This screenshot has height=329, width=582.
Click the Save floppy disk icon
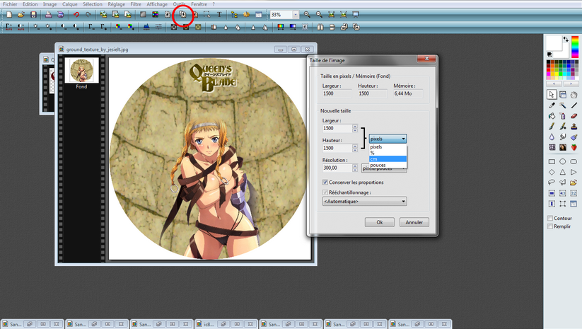[x=33, y=14]
